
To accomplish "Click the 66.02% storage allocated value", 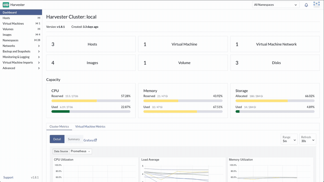I will pos(310,96).
